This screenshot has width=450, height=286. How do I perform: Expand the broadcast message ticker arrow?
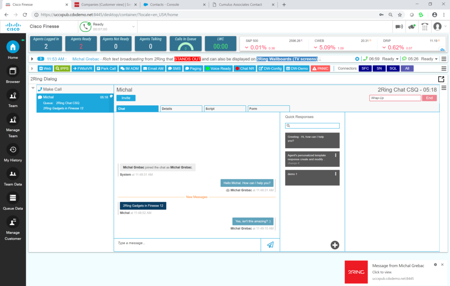pos(33,59)
